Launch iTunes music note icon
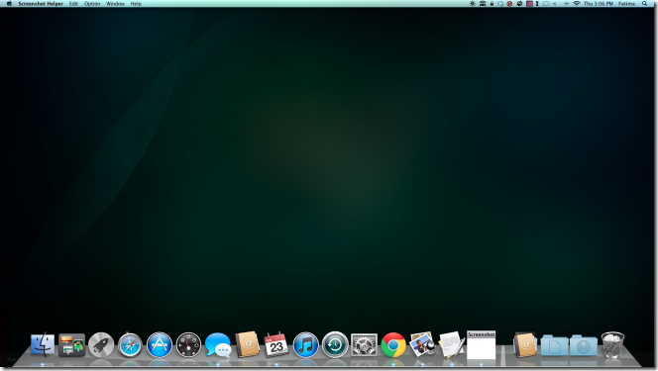This screenshot has width=658, height=371. pos(305,345)
